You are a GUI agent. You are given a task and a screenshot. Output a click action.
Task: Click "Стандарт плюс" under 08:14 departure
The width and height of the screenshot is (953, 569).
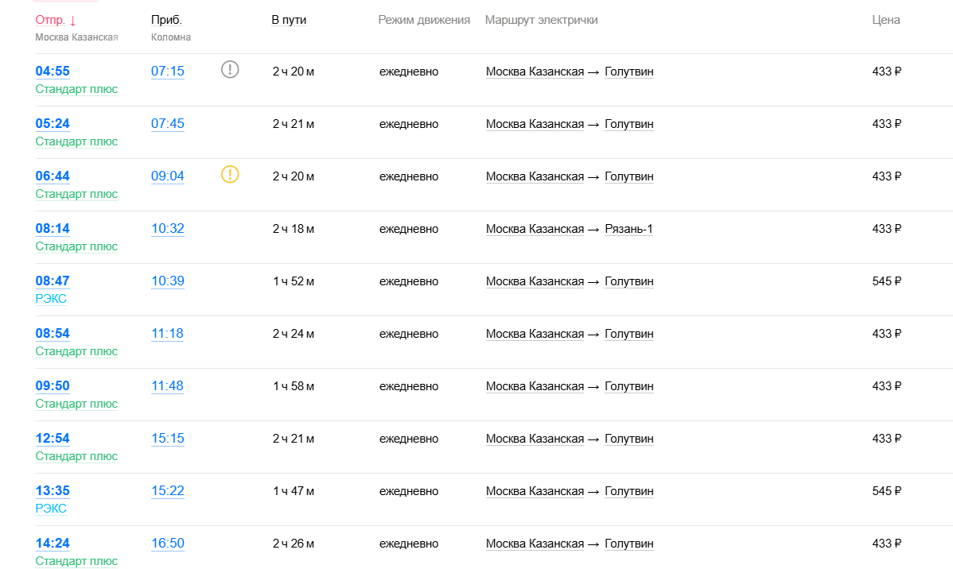click(76, 246)
